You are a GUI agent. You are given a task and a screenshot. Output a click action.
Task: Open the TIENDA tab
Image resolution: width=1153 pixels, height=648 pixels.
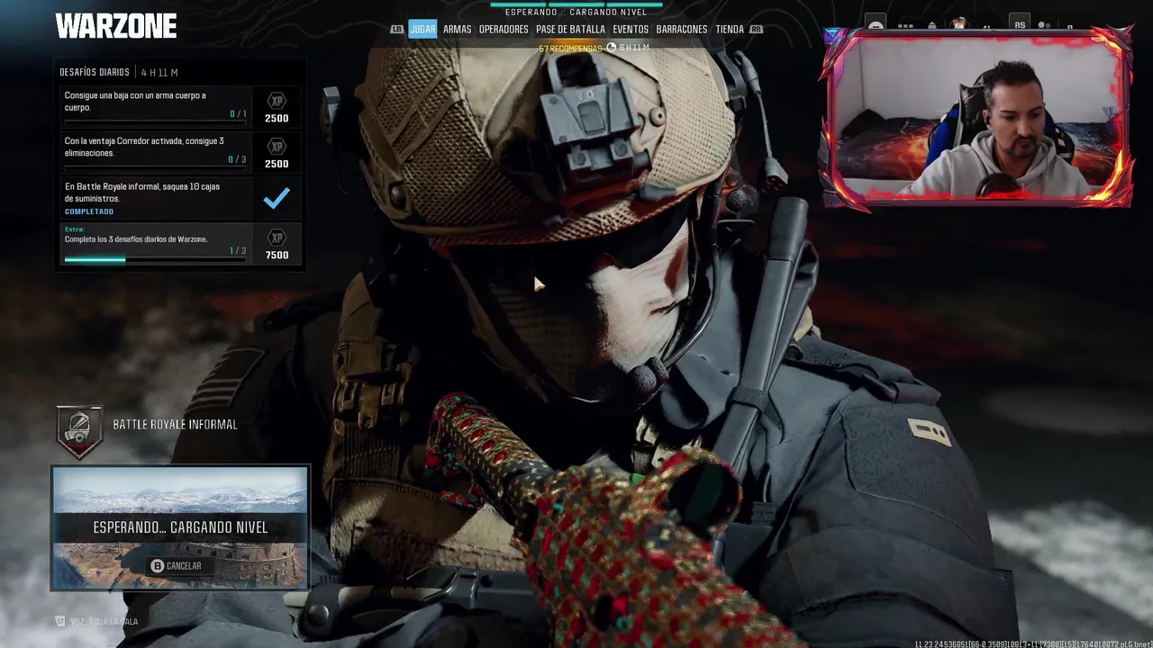730,29
